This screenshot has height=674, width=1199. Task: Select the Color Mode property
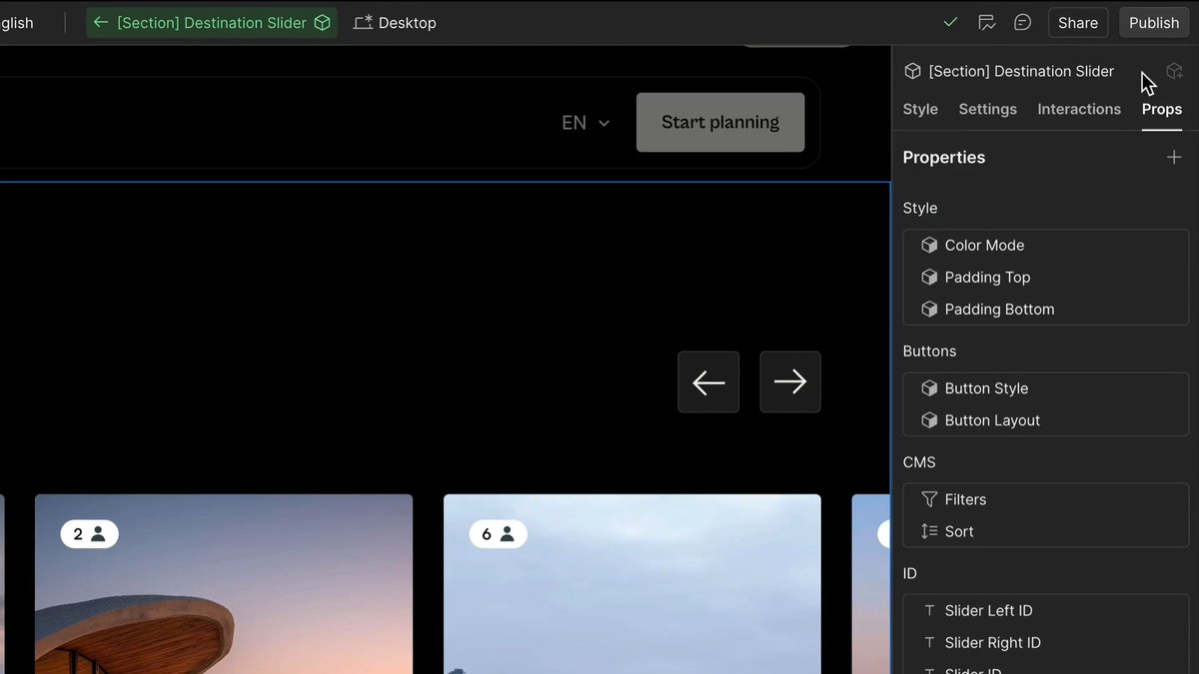tap(1046, 245)
